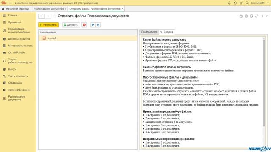Open the Начальная страница tab
271x152 pixels.
click(x=15, y=9)
